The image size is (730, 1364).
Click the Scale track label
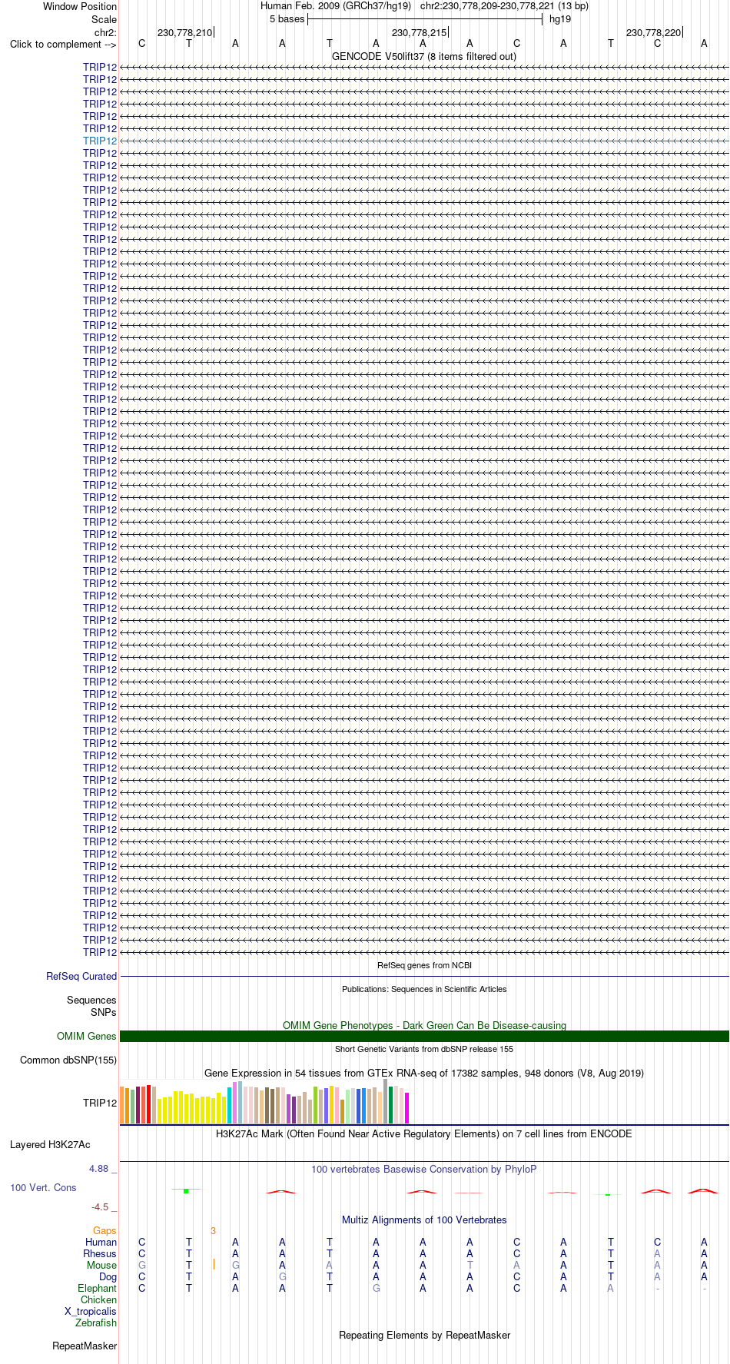pyautogui.click(x=104, y=19)
